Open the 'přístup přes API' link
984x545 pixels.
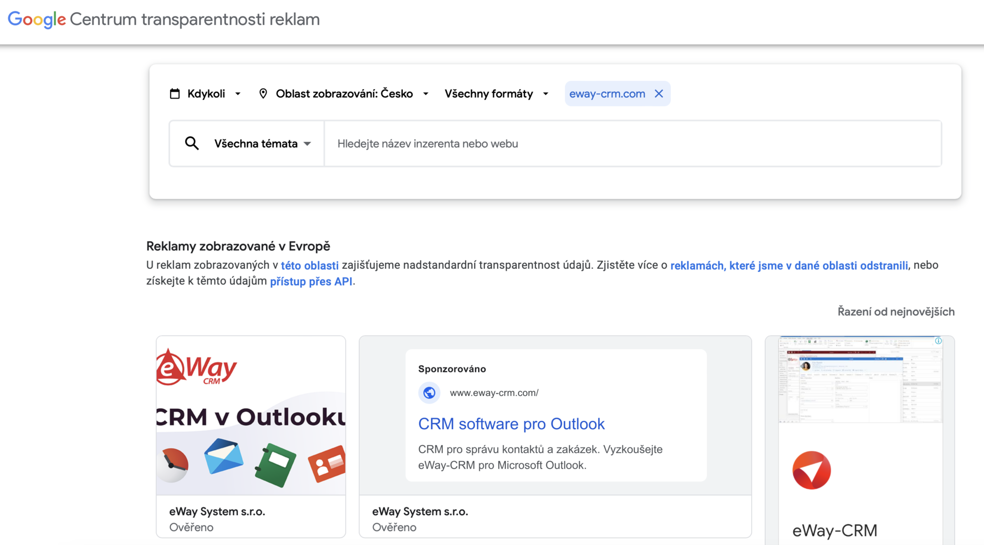click(311, 281)
